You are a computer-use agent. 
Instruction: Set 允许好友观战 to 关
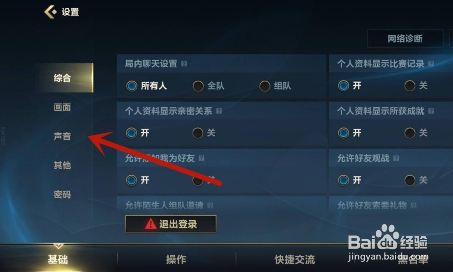pyautogui.click(x=416, y=180)
